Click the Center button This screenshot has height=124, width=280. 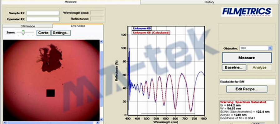pos(43,33)
